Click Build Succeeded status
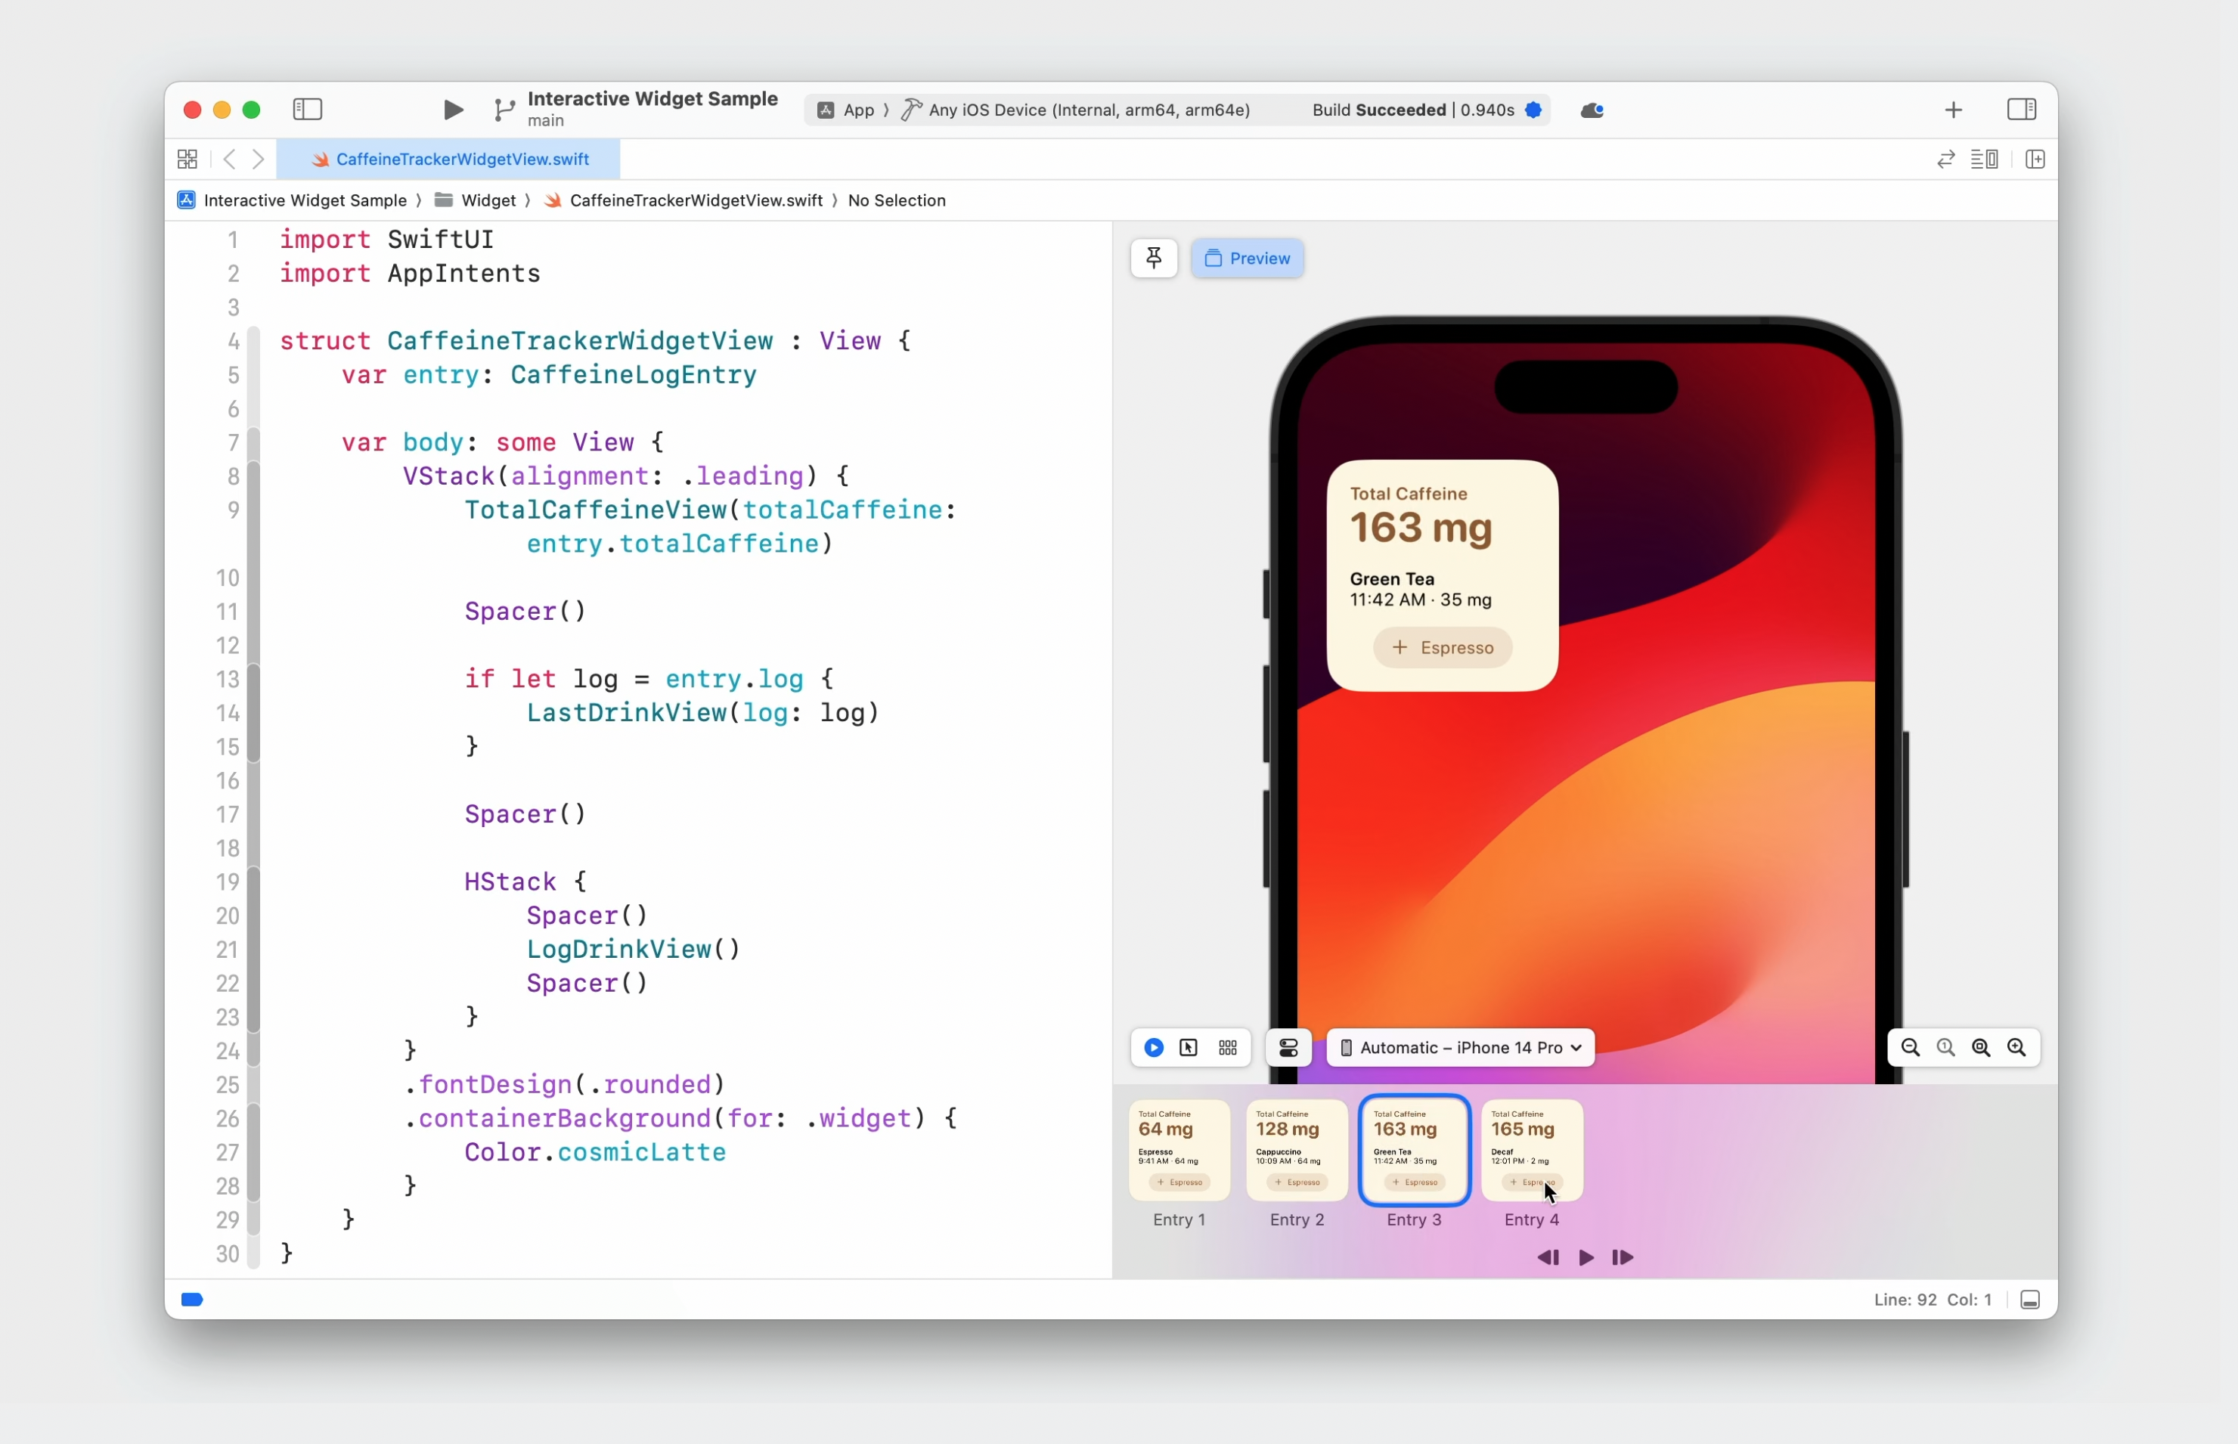2238x1444 pixels. coord(1412,110)
